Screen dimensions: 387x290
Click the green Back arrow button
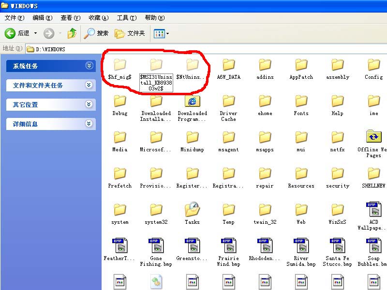[10, 33]
